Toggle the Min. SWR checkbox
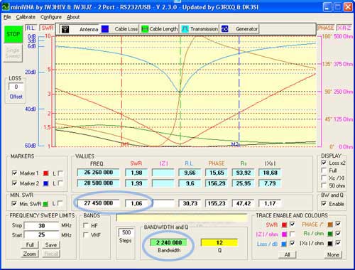 (14, 203)
